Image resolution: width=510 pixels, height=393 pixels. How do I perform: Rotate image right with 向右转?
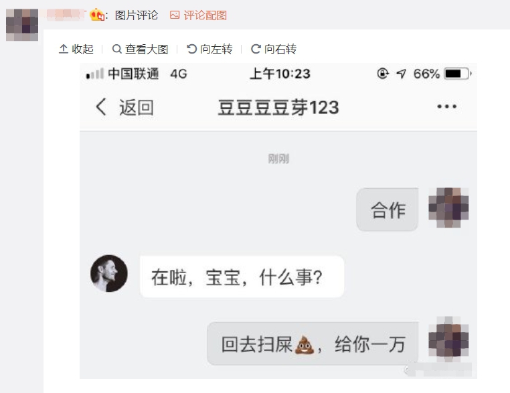[274, 49]
